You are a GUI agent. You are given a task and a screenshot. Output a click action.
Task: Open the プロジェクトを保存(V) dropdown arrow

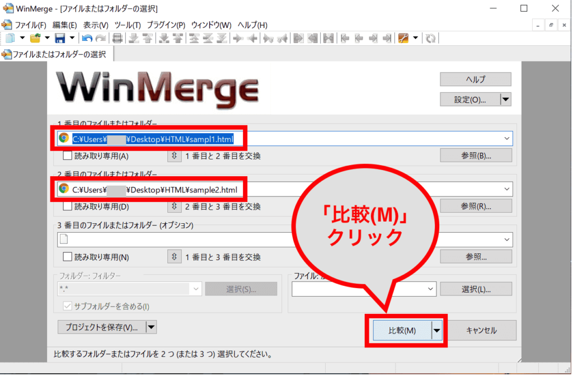(x=151, y=327)
